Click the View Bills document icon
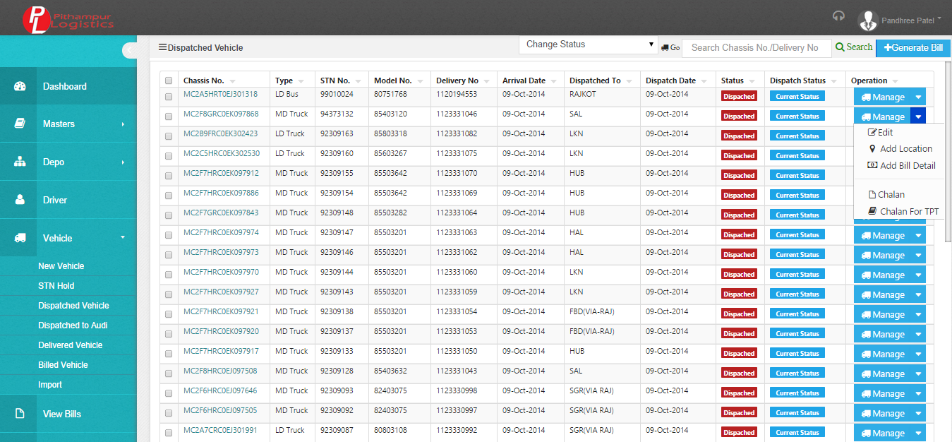This screenshot has width=952, height=442. pyautogui.click(x=20, y=414)
